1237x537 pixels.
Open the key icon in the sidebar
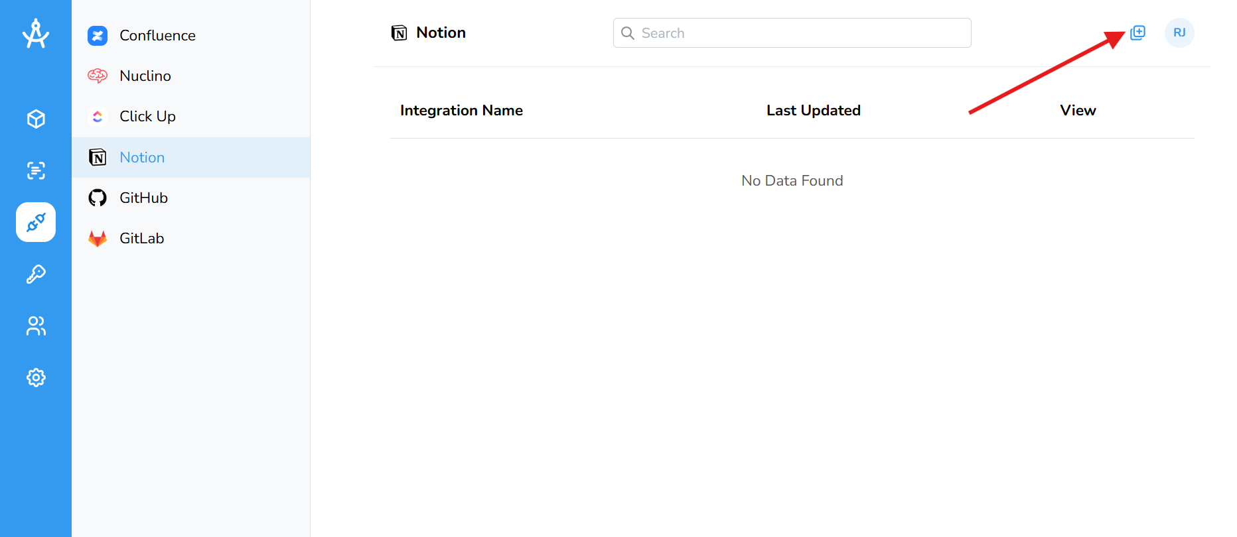pos(36,274)
